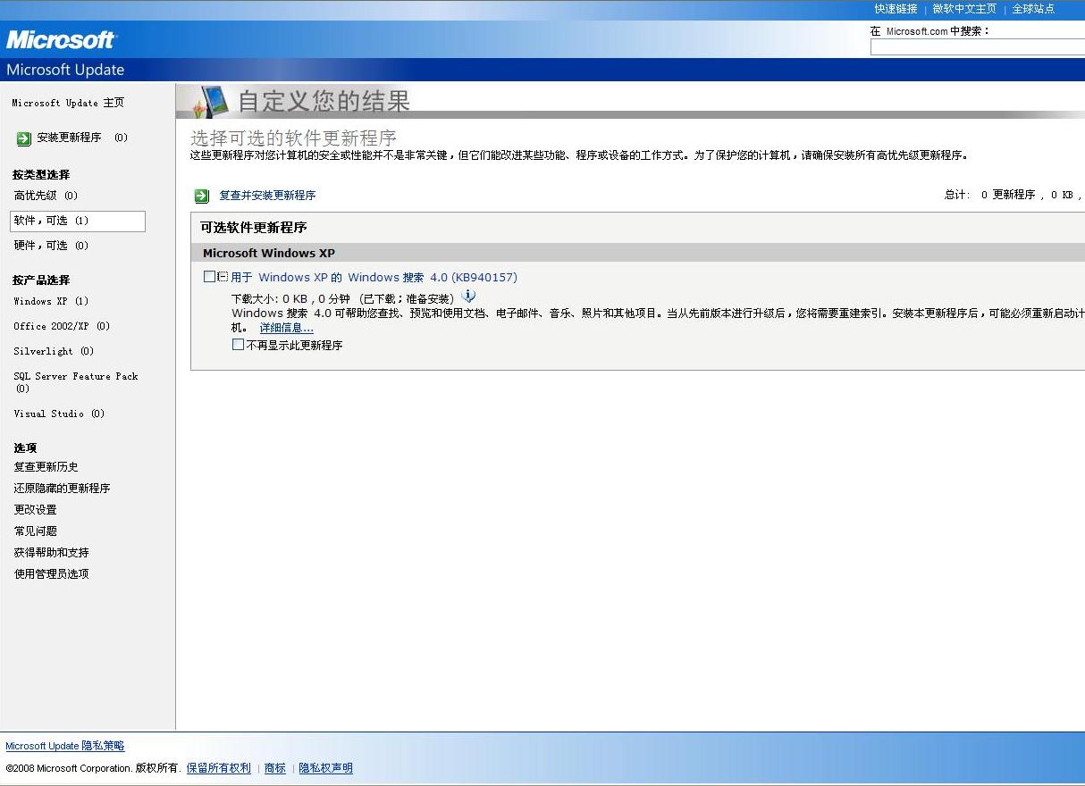This screenshot has width=1085, height=786.
Task: Open 使用管理员选项
Action: coord(51,573)
